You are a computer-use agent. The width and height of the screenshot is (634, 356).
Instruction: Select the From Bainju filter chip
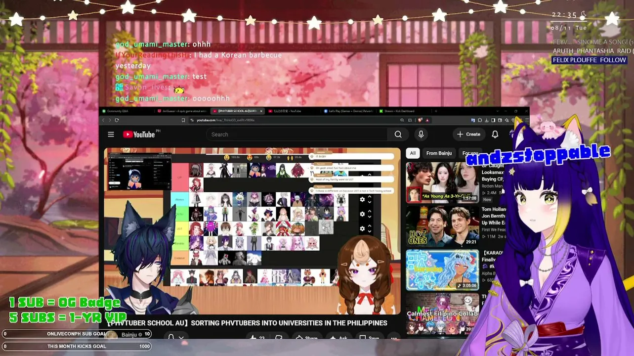(x=439, y=153)
